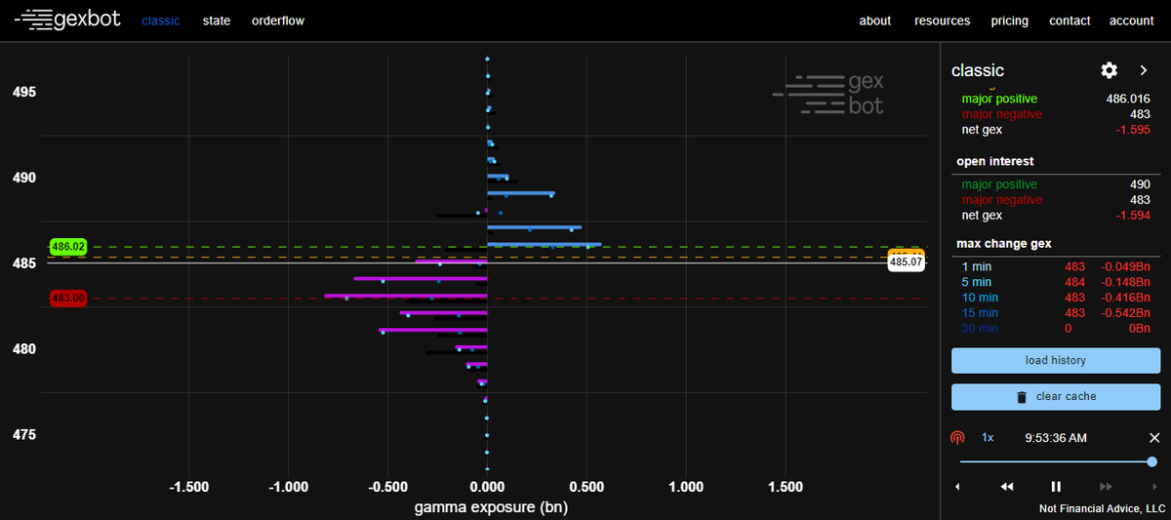Rewind playback with double-left arrows

(x=1007, y=486)
